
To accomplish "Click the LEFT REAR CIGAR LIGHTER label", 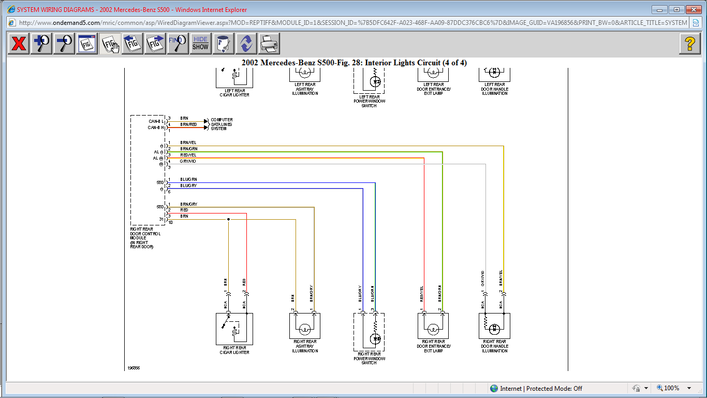I will pyautogui.click(x=234, y=93).
